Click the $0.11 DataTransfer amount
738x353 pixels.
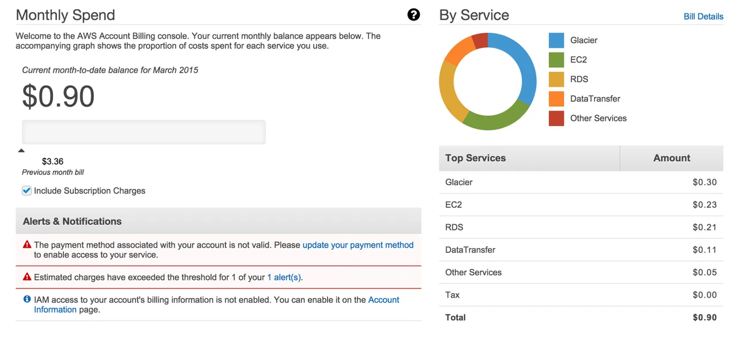[705, 249]
